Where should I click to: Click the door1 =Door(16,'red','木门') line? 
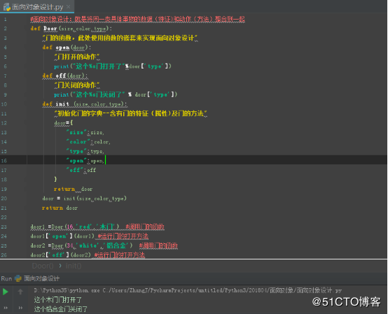(75, 227)
